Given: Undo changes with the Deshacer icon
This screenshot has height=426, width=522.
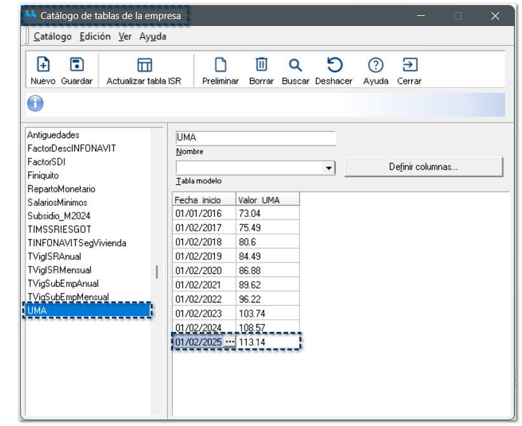Looking at the screenshot, I should coord(334,65).
